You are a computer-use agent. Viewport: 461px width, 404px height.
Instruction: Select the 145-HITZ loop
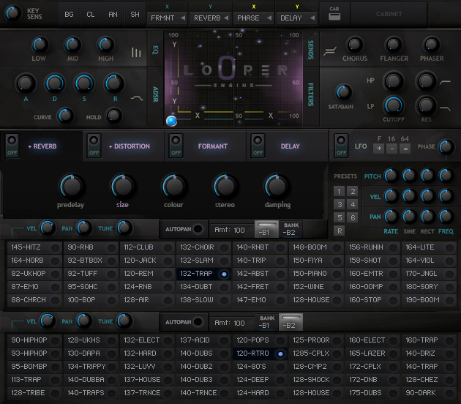click(x=34, y=247)
